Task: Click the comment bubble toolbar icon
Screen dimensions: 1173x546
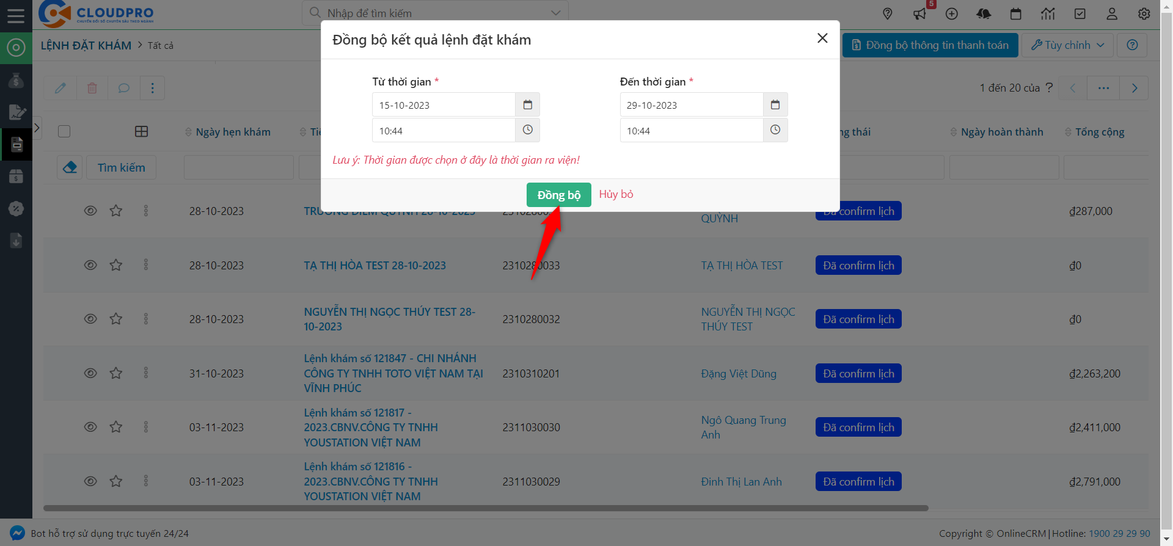Action: [124, 88]
